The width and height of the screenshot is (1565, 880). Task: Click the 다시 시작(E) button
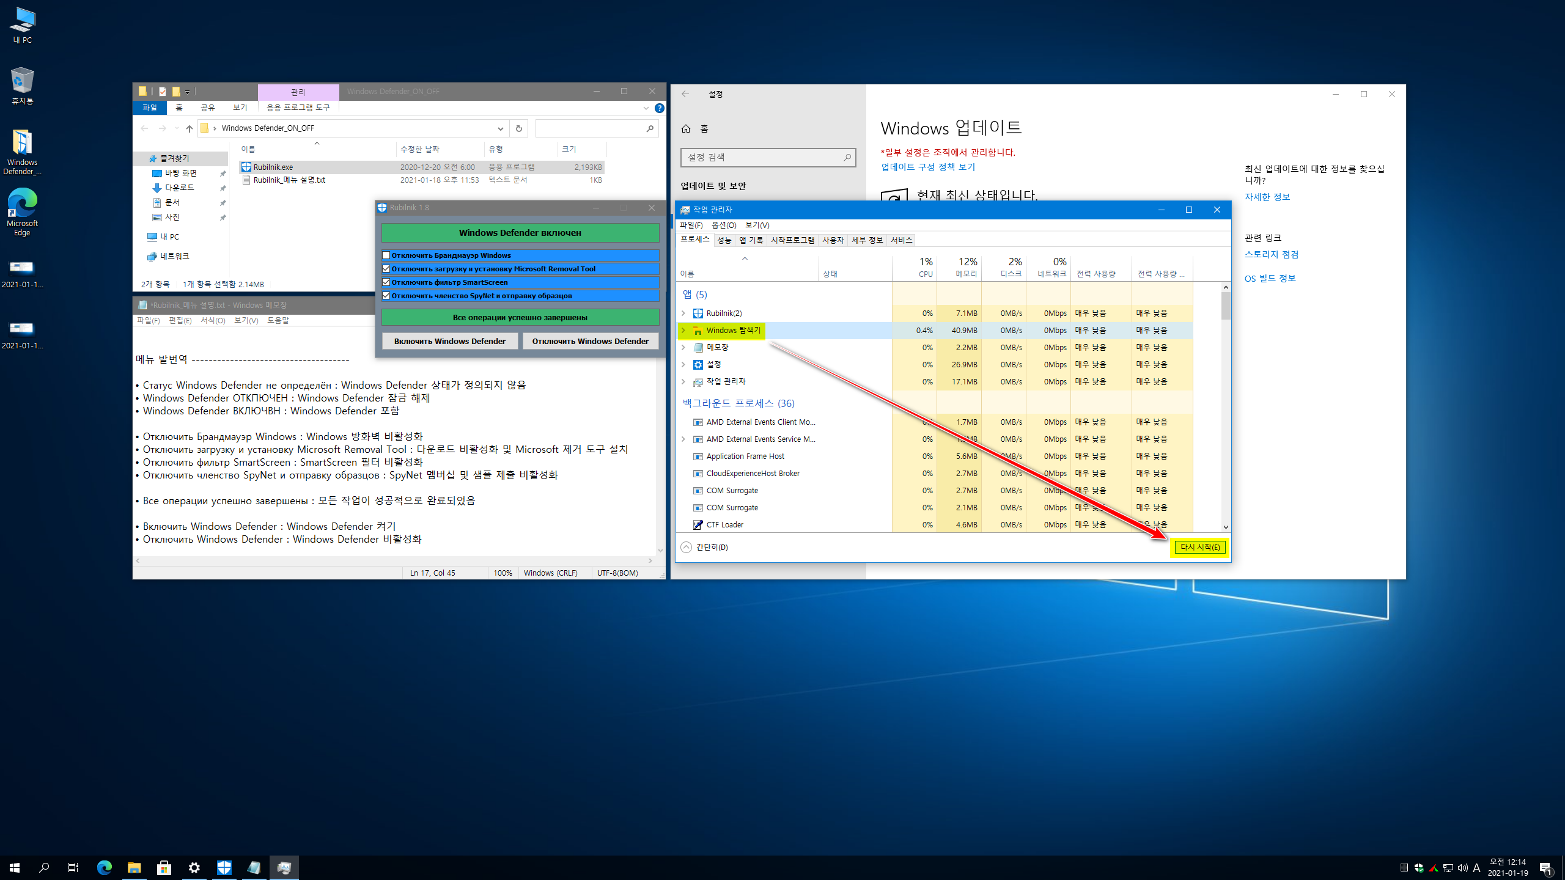pyautogui.click(x=1199, y=548)
